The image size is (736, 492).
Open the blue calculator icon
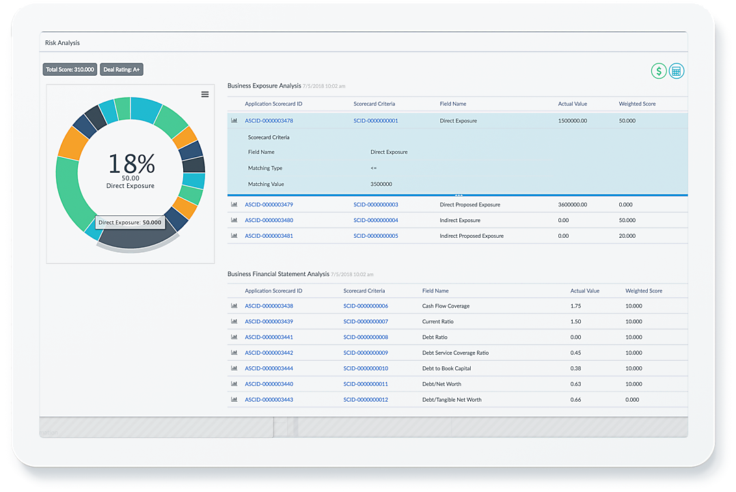coord(677,71)
